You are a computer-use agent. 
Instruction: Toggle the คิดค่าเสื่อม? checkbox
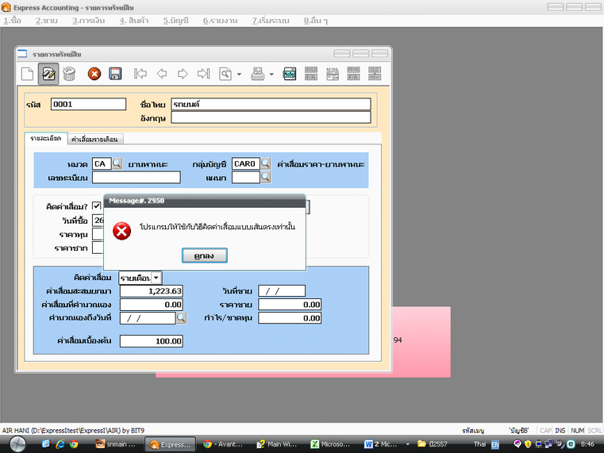[96, 206]
